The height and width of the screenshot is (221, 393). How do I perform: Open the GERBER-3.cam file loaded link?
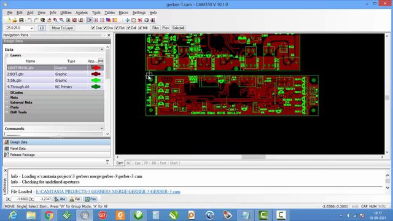point(108,192)
